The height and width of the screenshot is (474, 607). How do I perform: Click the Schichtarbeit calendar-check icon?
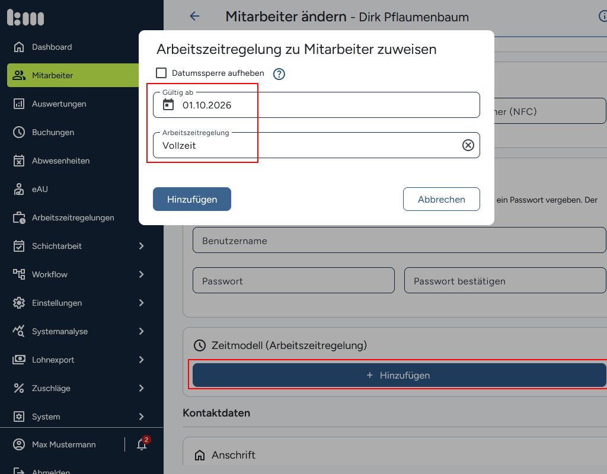18,246
